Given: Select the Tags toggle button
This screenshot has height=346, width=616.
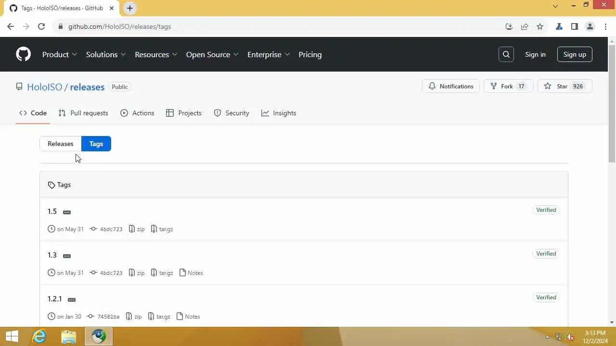Looking at the screenshot, I should pos(96,144).
